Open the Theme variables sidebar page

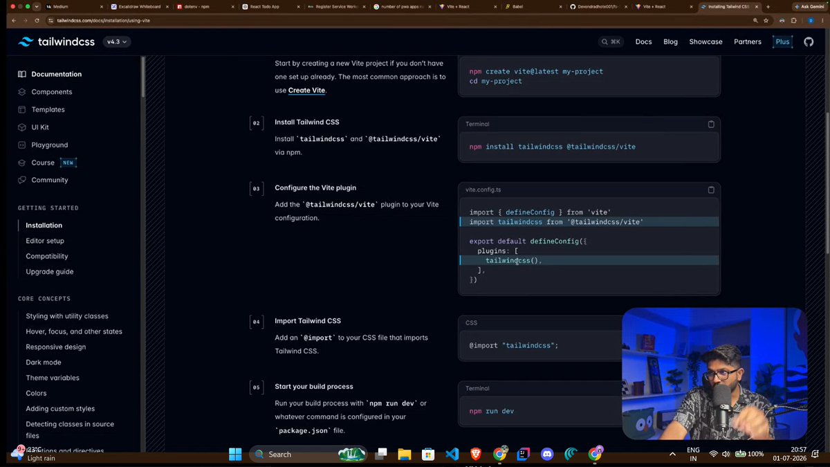53,378
